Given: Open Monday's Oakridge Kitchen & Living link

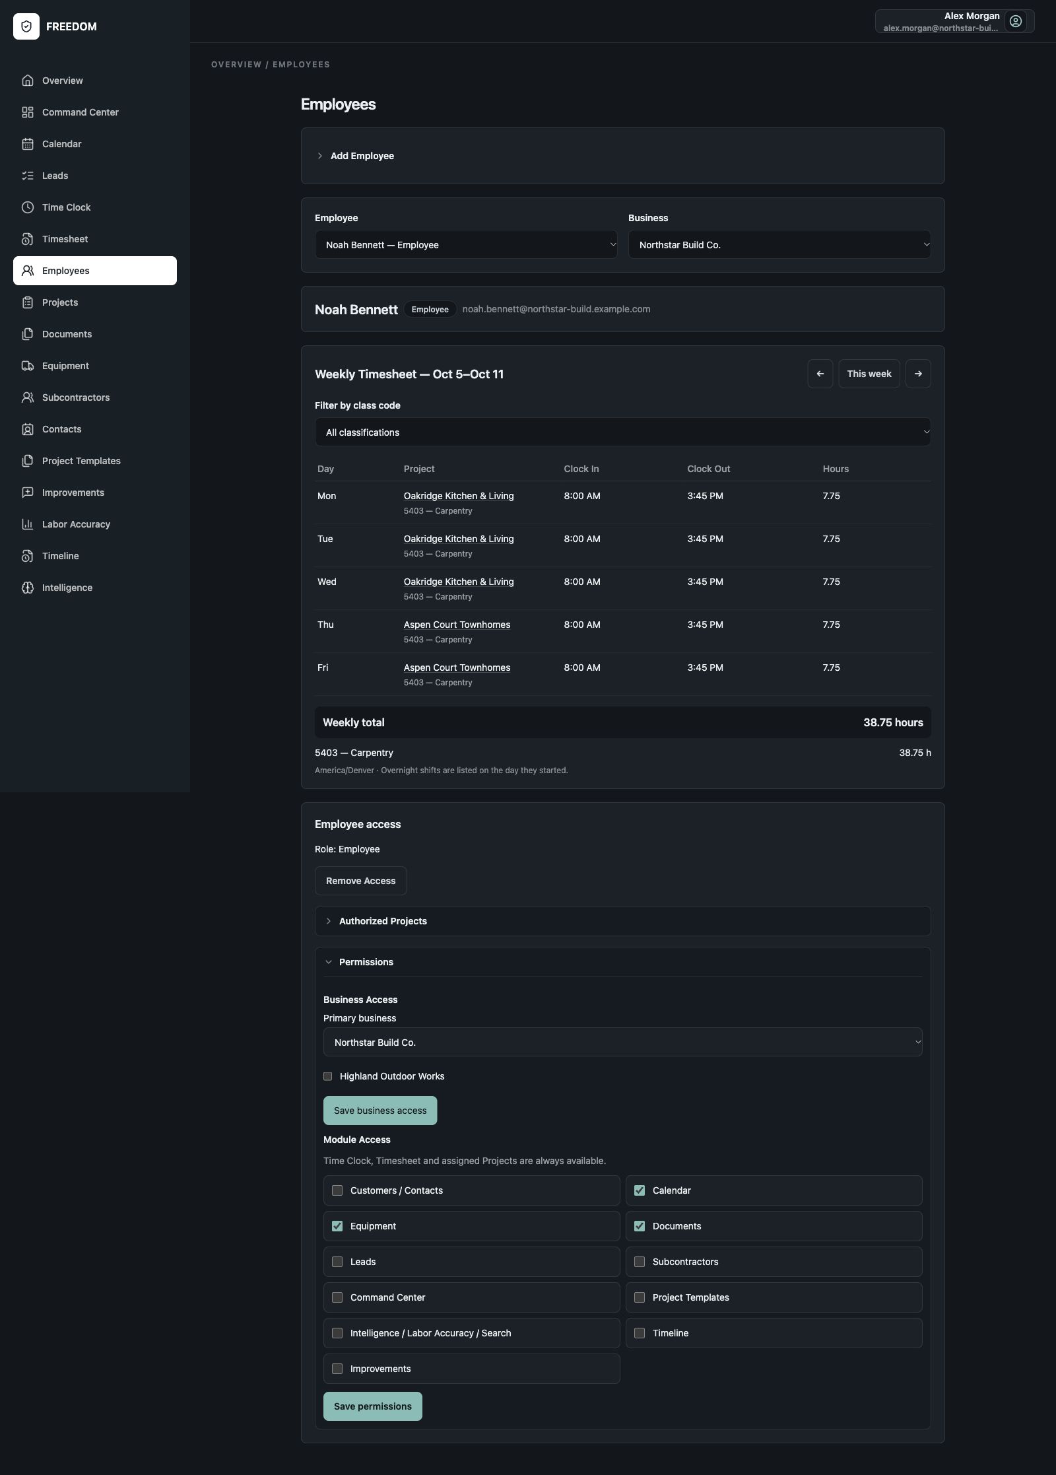Looking at the screenshot, I should coord(459,496).
